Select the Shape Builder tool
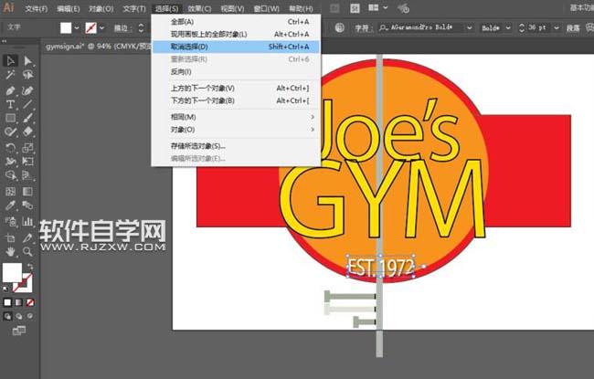 click(10, 175)
